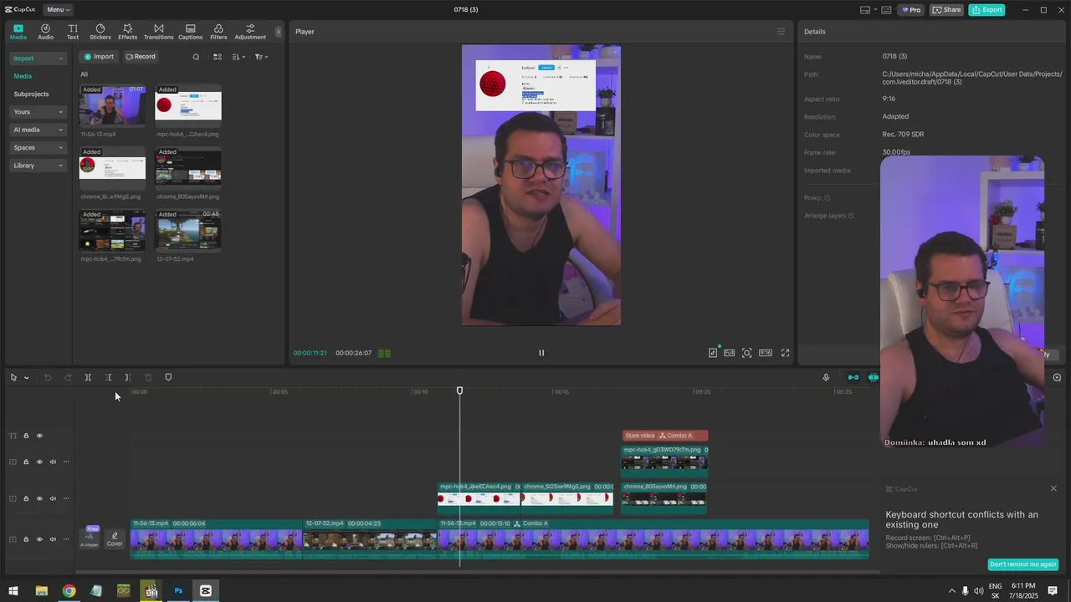Open the Filters panel
The width and height of the screenshot is (1071, 602).
tap(218, 32)
